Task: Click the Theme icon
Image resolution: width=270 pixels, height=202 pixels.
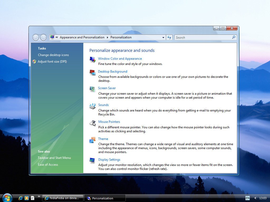Action: point(93,140)
